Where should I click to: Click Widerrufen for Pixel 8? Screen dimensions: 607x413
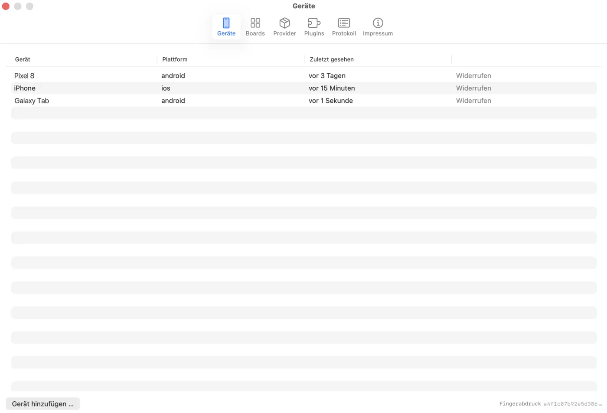pyautogui.click(x=473, y=75)
